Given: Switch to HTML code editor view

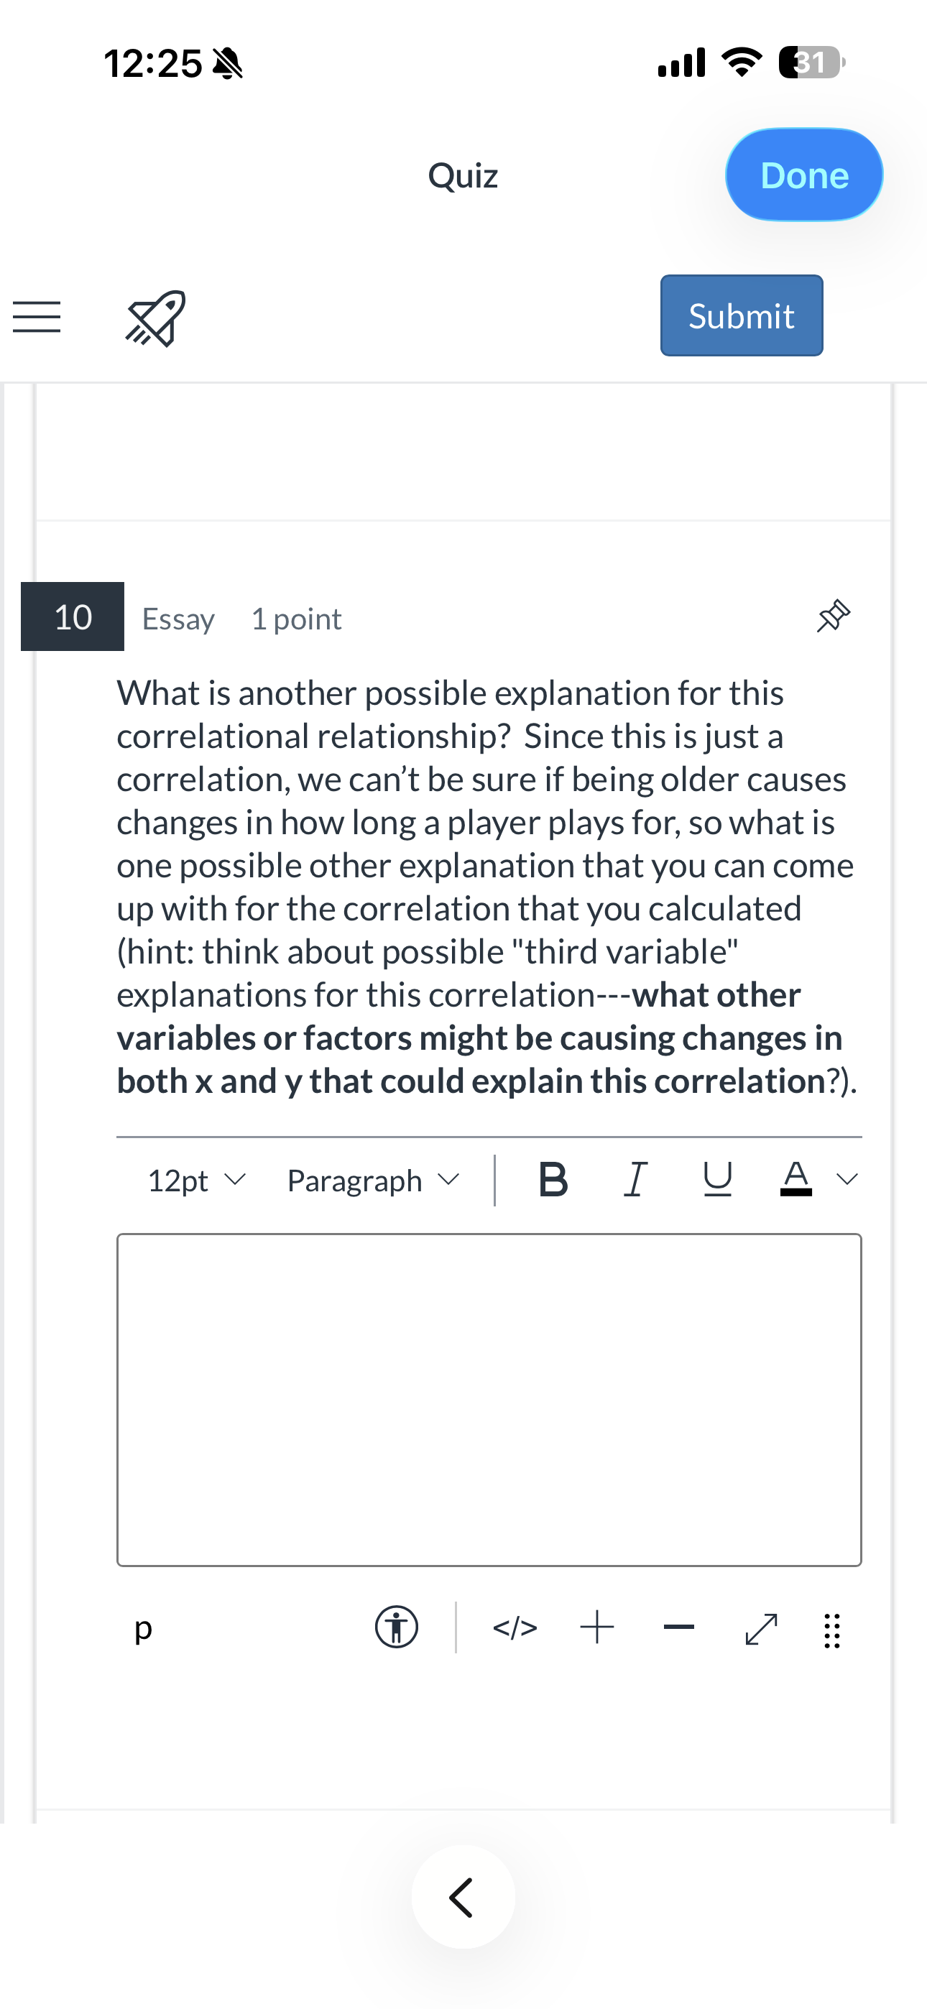Looking at the screenshot, I should tap(515, 1627).
